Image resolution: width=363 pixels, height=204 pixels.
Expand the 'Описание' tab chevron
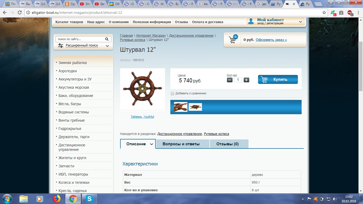(x=151, y=144)
